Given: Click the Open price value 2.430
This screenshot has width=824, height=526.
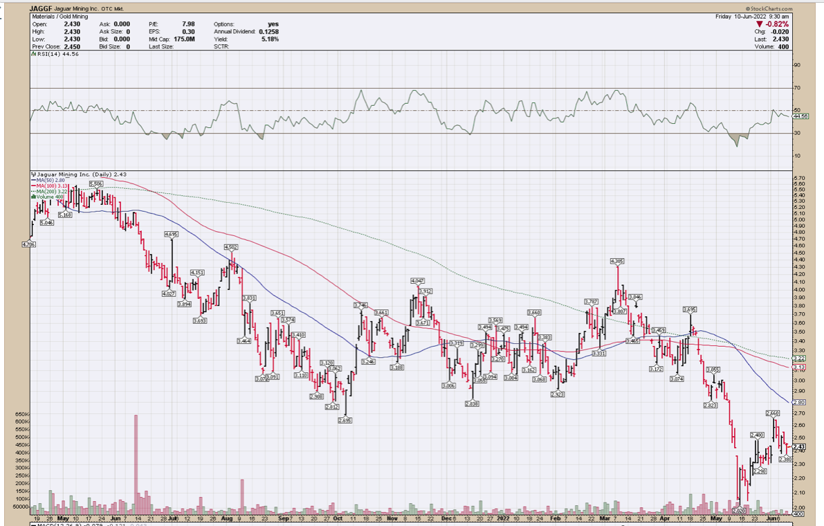Looking at the screenshot, I should [72, 24].
